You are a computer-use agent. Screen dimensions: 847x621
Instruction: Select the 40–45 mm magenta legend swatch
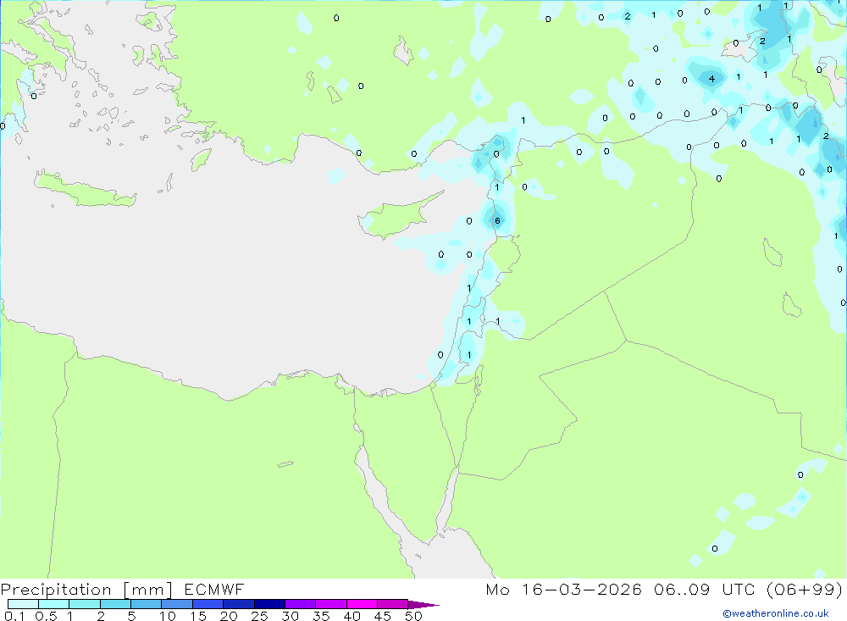click(x=362, y=604)
